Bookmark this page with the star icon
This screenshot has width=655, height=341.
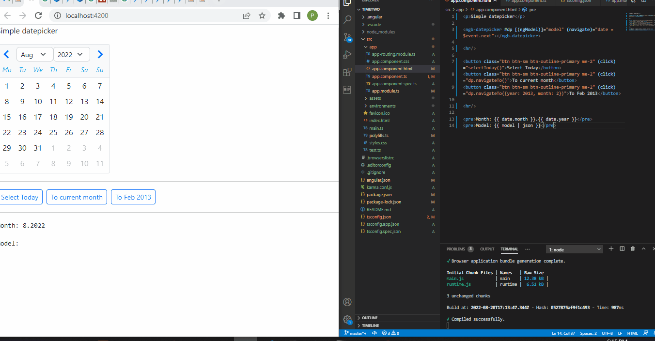tap(262, 15)
